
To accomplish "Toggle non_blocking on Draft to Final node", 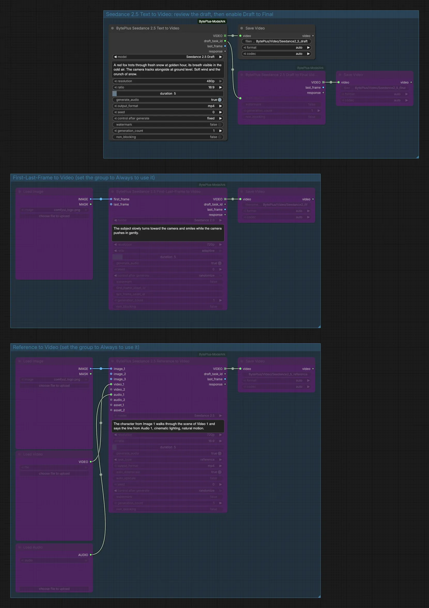I will click(x=281, y=117).
